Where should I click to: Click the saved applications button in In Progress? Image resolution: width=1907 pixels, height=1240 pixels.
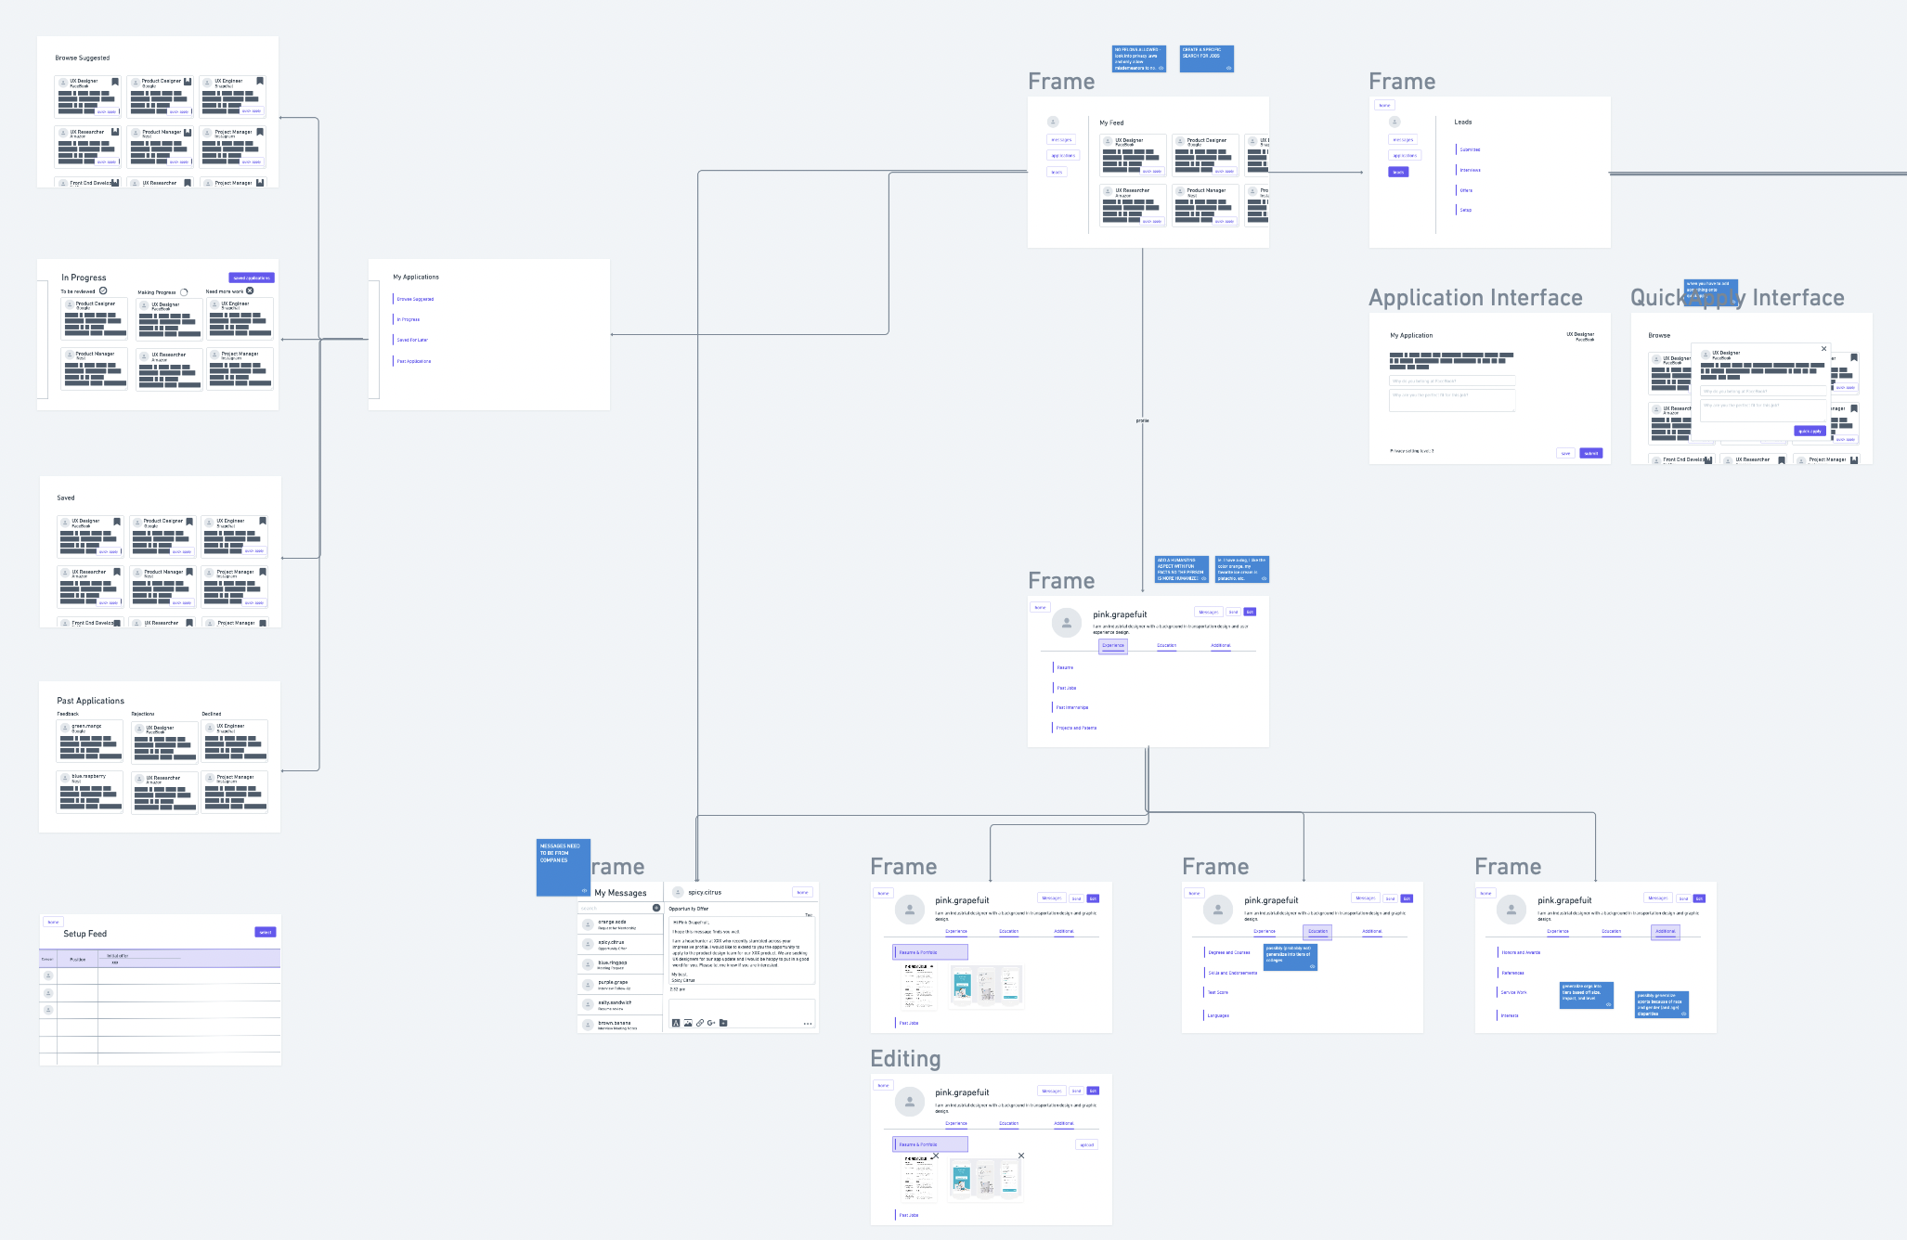(x=252, y=278)
